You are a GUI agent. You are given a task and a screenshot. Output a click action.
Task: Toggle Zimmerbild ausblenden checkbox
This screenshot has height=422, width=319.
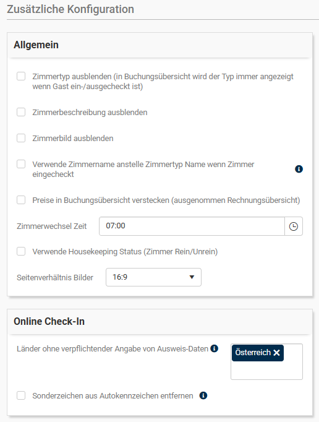coord(21,138)
